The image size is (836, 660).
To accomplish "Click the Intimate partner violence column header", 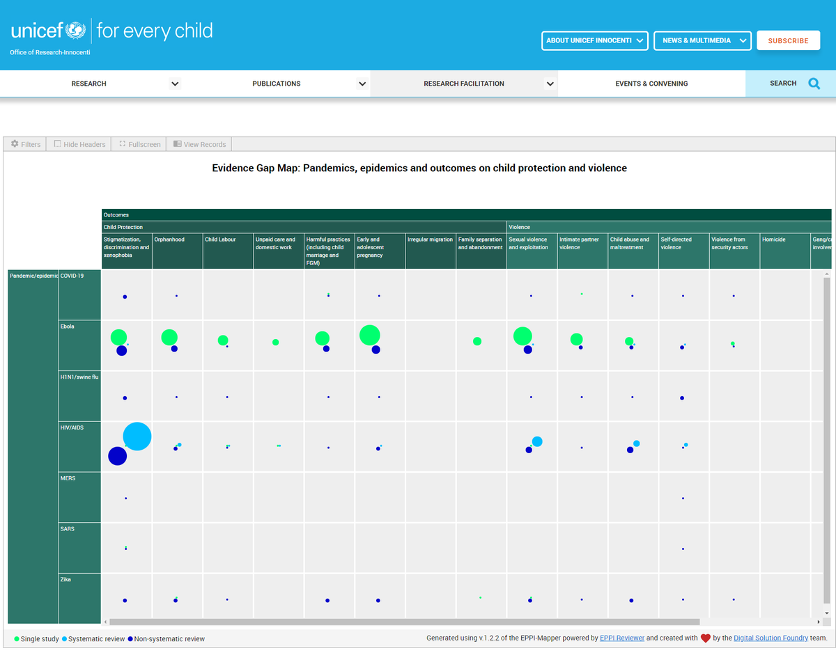I will (x=582, y=251).
